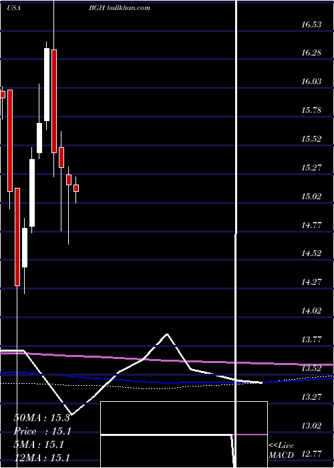Image resolution: width=334 pixels, height=468 pixels.
Task: Click the trough of the white MACD line
Action: click(x=73, y=414)
